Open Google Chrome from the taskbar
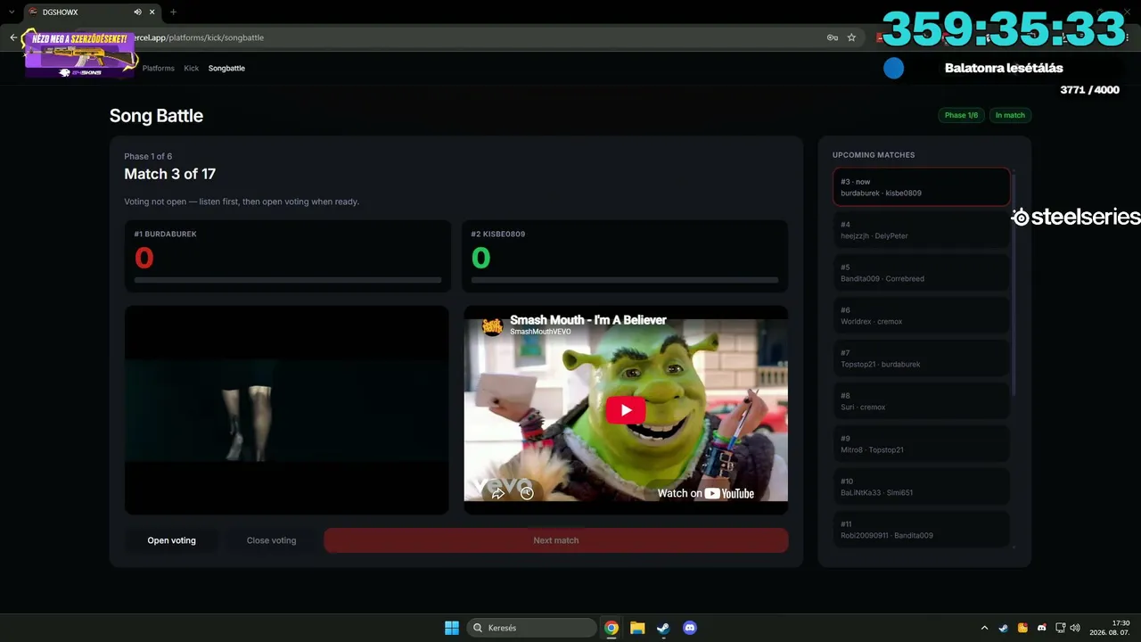This screenshot has width=1141, height=642. point(612,628)
